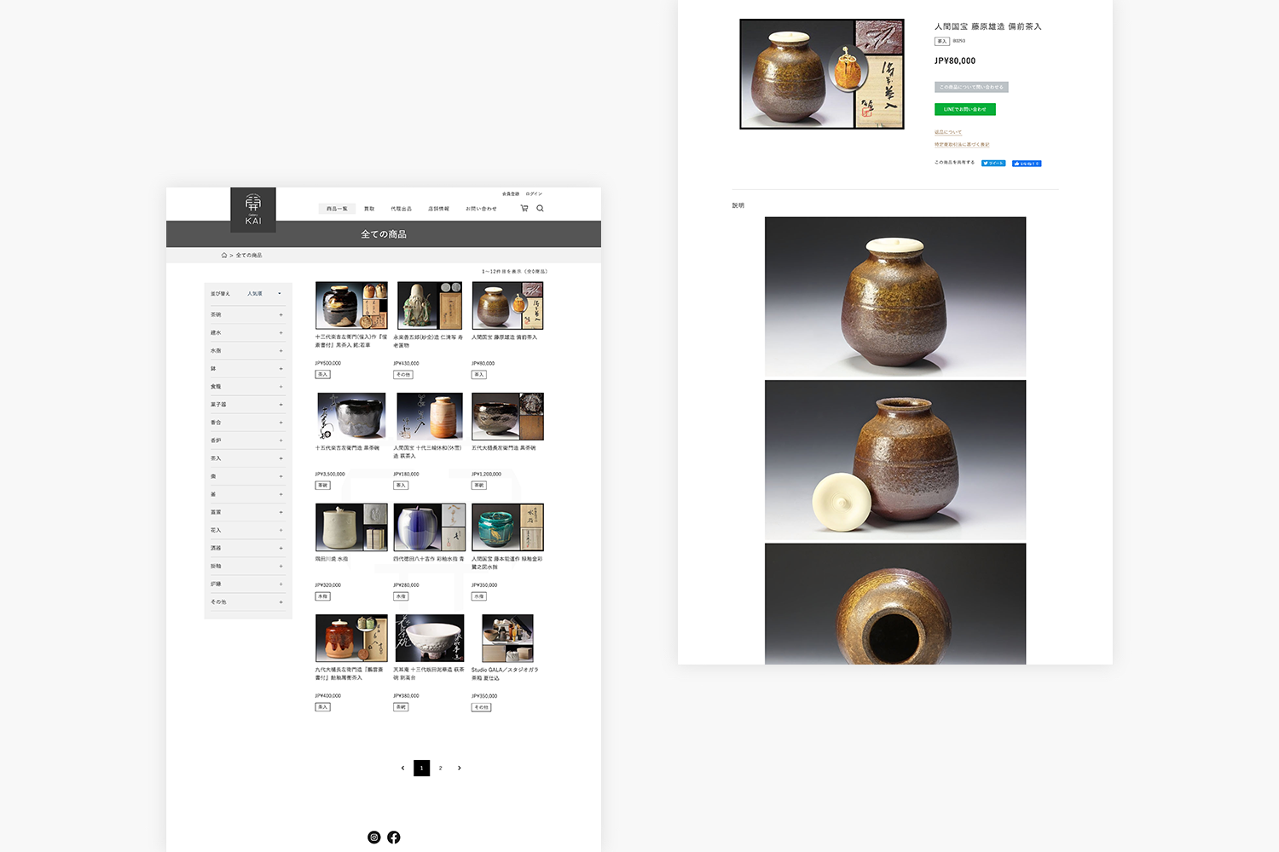Open the Instagram icon in footer
Image resolution: width=1279 pixels, height=852 pixels.
[373, 838]
